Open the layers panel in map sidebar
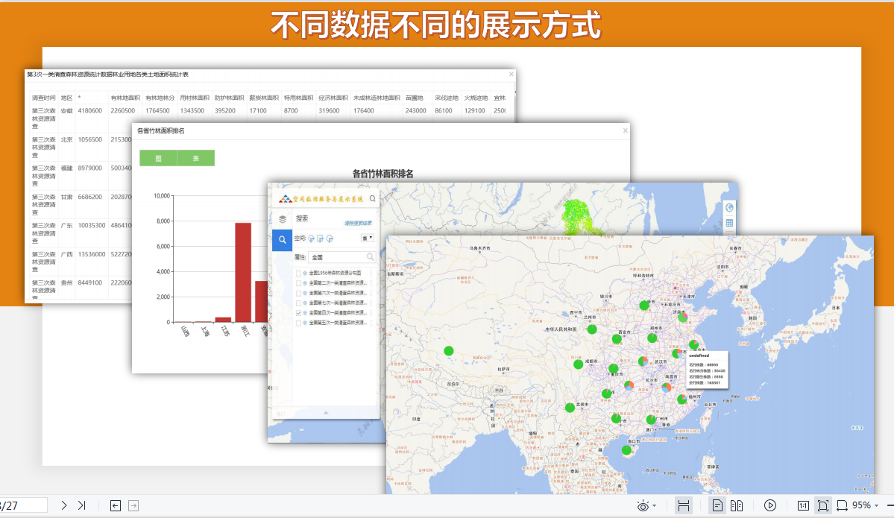 coord(282,218)
